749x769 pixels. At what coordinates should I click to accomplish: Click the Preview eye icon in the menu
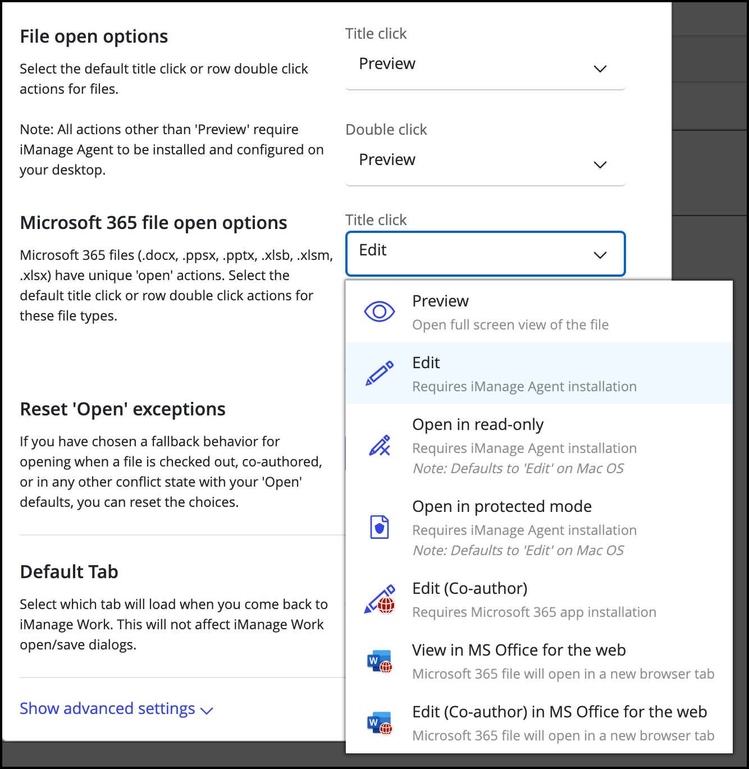click(380, 310)
